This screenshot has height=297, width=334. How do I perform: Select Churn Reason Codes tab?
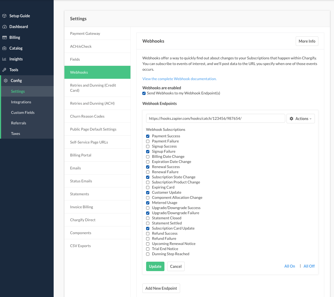[97, 116]
